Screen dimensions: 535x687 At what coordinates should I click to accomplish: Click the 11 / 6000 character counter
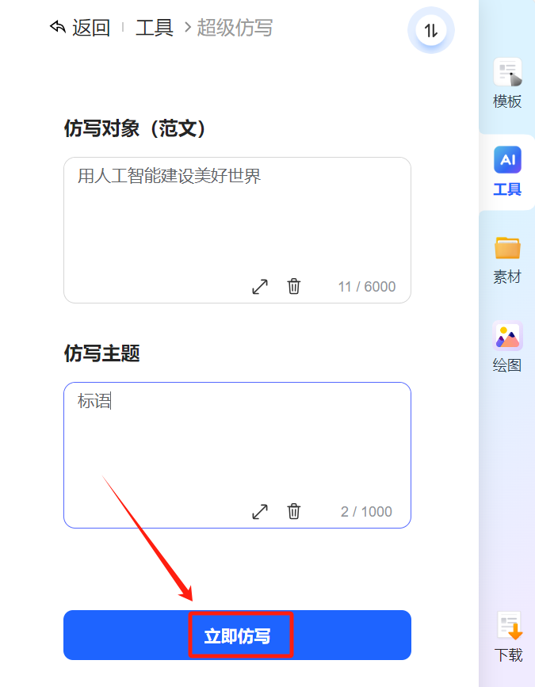367,287
